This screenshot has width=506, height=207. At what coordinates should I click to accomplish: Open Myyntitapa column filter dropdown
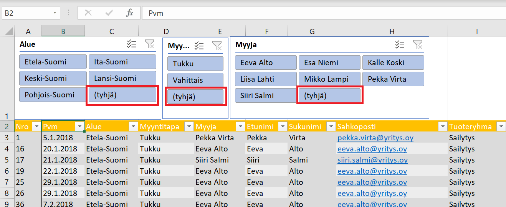(188, 127)
